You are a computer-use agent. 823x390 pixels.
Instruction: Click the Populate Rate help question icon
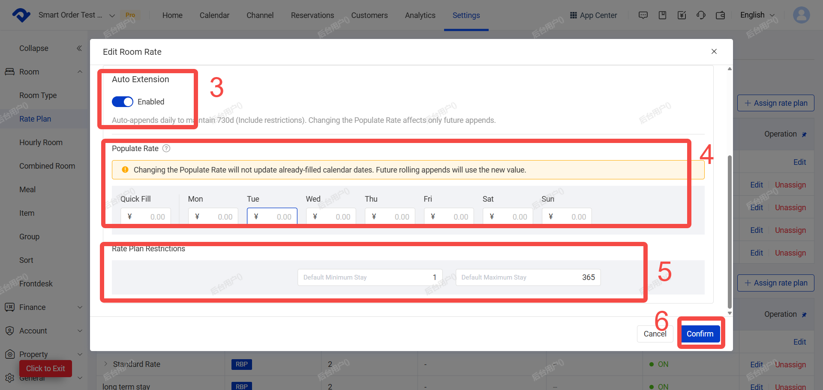click(x=166, y=148)
